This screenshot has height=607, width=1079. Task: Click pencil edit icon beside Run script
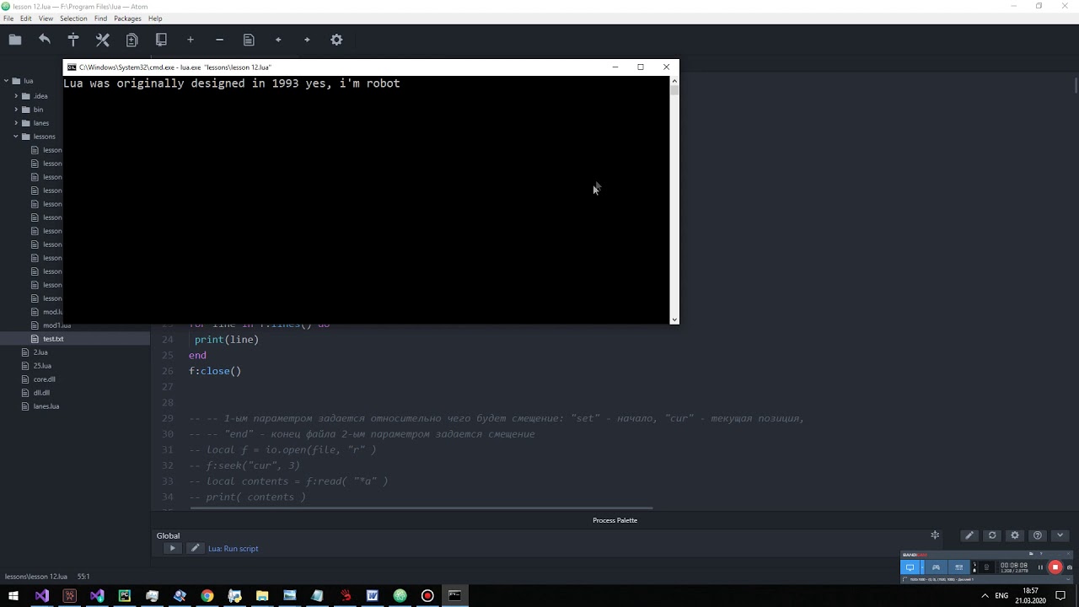click(195, 548)
